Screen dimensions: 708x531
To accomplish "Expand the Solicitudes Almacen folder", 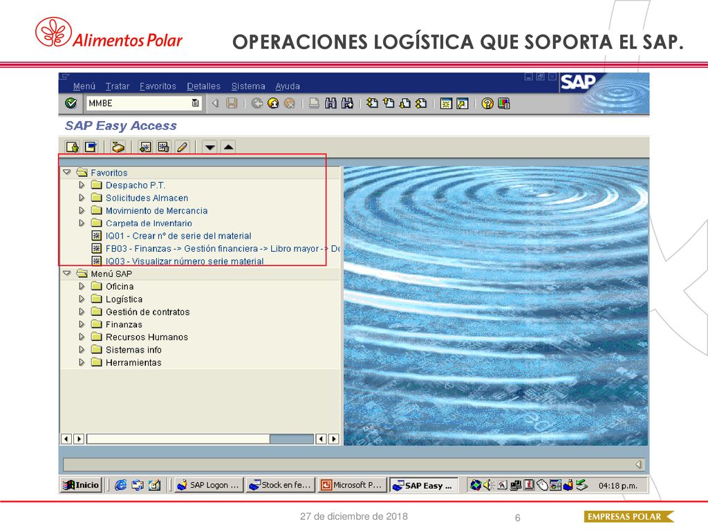I will tap(82, 198).
